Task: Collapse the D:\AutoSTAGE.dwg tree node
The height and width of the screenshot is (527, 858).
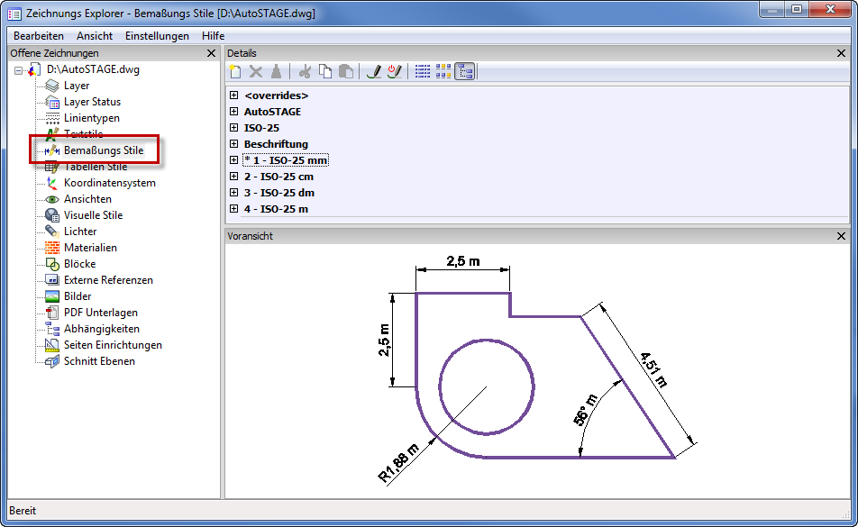Action: pos(18,69)
